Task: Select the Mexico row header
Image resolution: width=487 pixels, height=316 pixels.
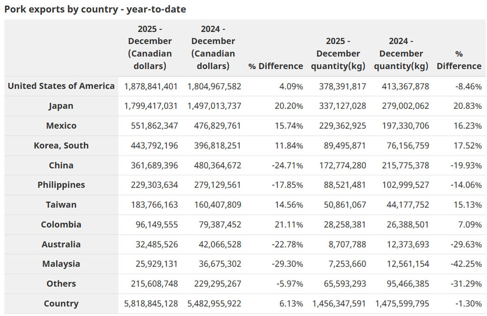Action: (x=61, y=126)
